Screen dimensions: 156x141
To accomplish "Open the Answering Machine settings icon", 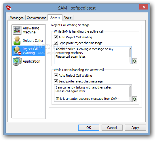I will (17, 30).
